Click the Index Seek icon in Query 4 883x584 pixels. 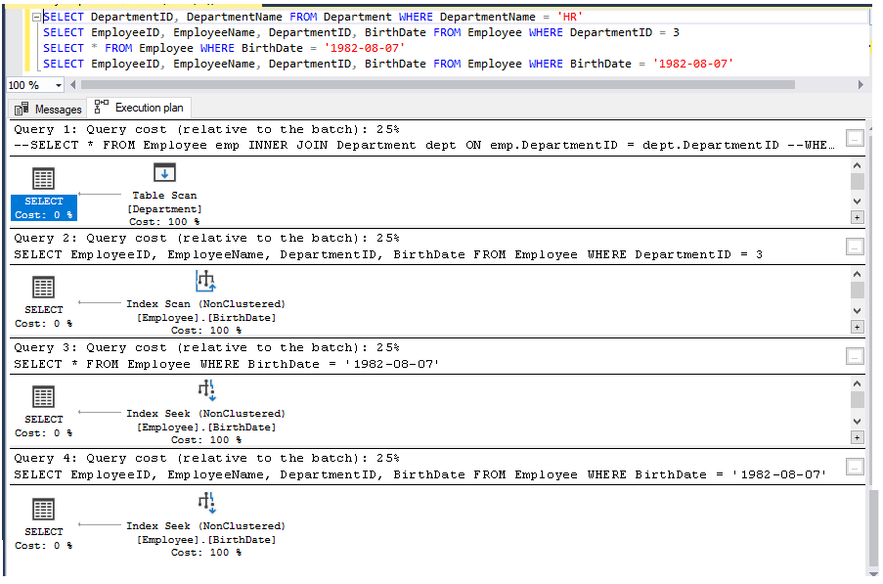coord(205,504)
